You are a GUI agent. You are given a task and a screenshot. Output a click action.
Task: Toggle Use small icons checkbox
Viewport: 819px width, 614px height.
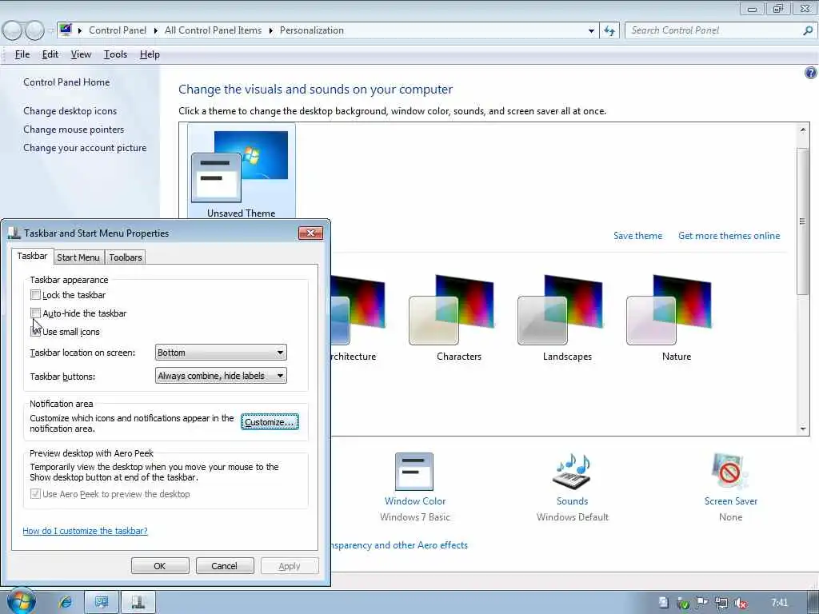pos(35,332)
